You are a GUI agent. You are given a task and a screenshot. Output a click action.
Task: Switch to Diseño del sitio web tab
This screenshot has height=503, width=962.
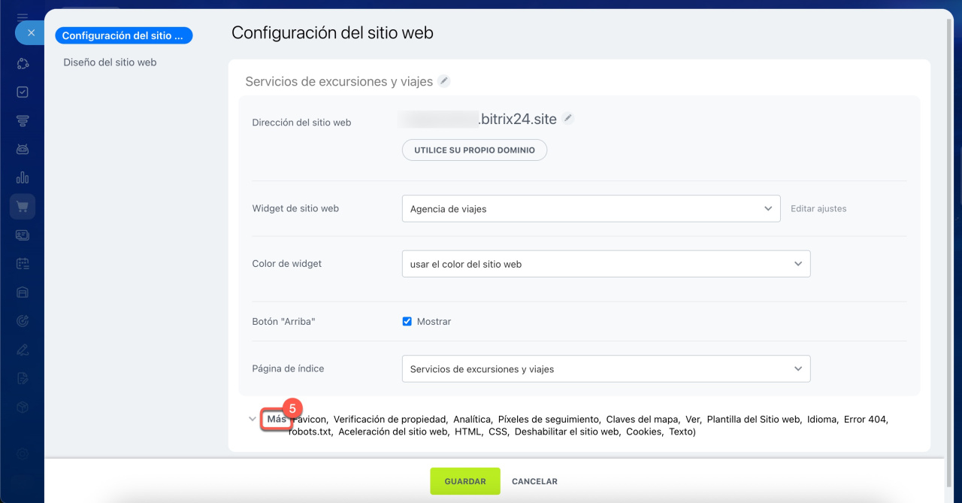[x=110, y=62]
